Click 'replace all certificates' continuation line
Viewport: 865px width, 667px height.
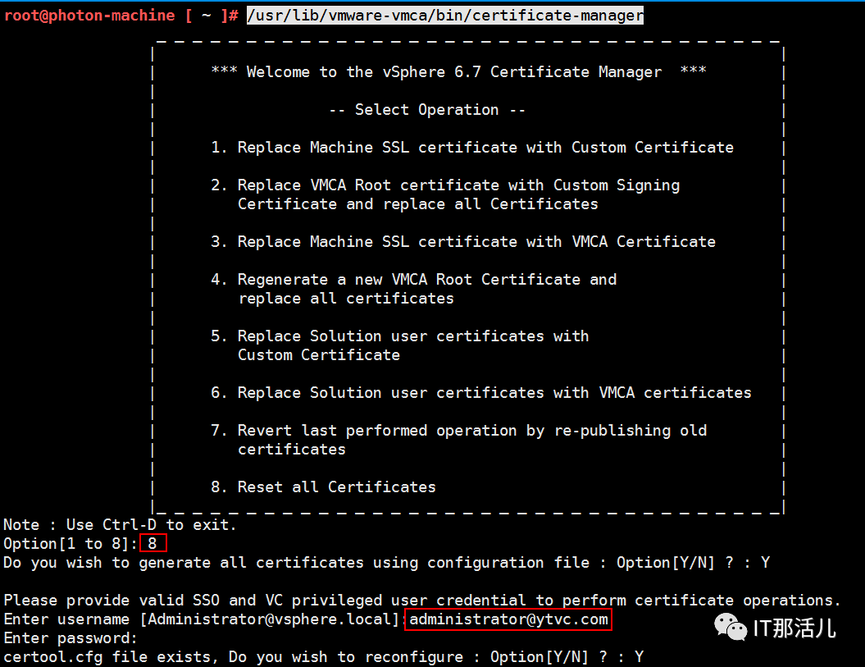click(346, 298)
